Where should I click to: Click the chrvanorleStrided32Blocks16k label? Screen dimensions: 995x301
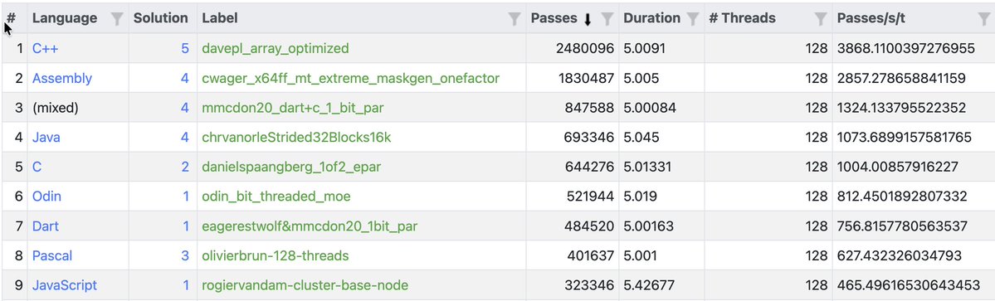(296, 137)
